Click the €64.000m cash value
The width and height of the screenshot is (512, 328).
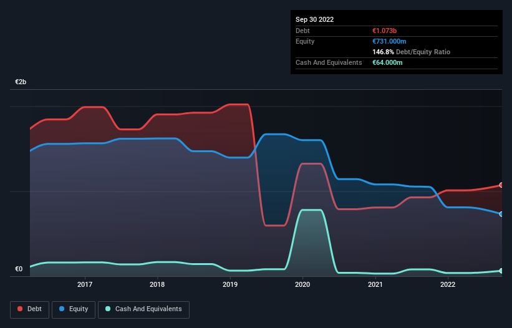pos(387,62)
